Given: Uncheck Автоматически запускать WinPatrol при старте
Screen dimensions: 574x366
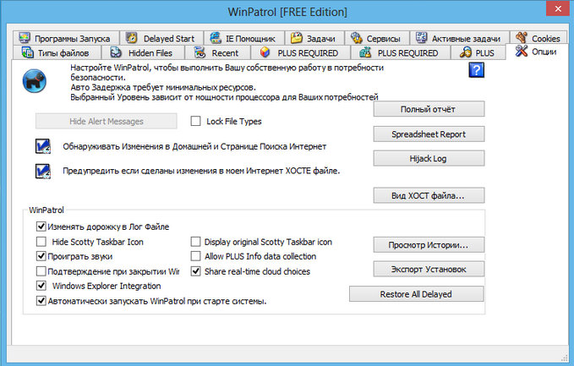Looking at the screenshot, I should click(41, 301).
